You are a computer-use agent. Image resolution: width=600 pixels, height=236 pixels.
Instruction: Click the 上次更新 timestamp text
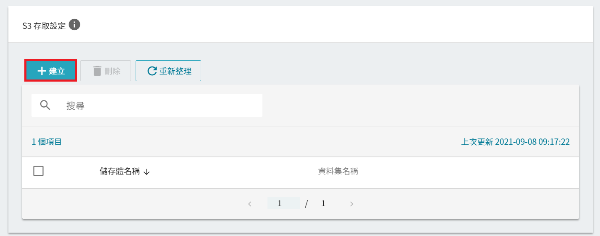[516, 142]
